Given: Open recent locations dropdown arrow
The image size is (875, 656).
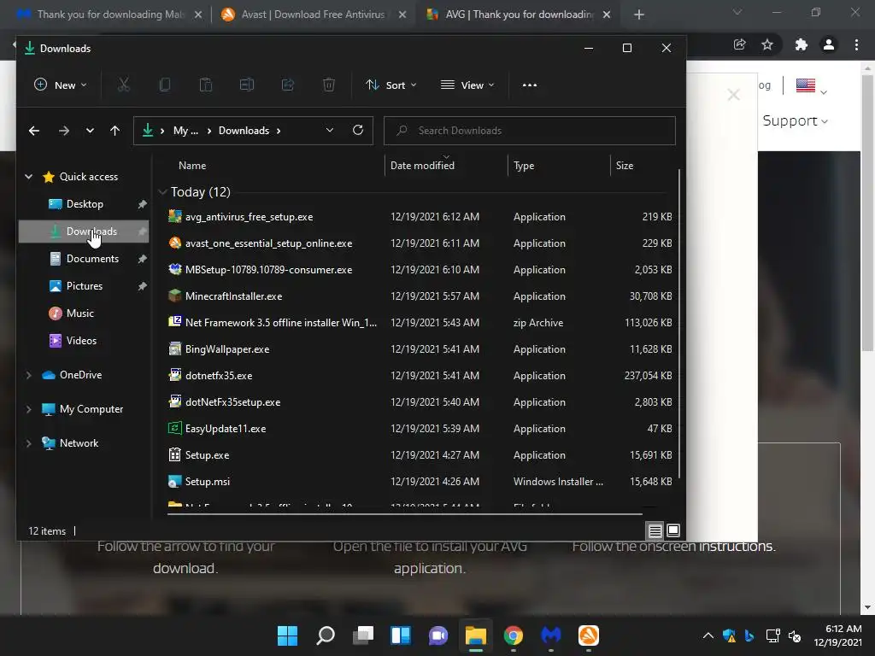Looking at the screenshot, I should pyautogui.click(x=90, y=131).
